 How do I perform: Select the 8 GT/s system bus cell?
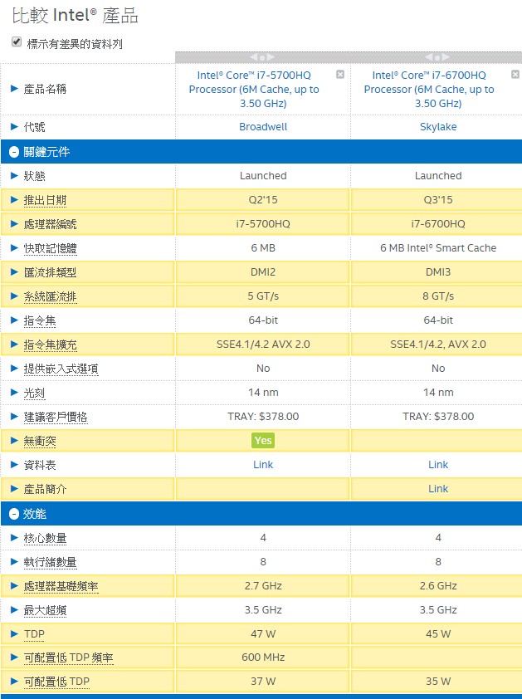tap(438, 296)
